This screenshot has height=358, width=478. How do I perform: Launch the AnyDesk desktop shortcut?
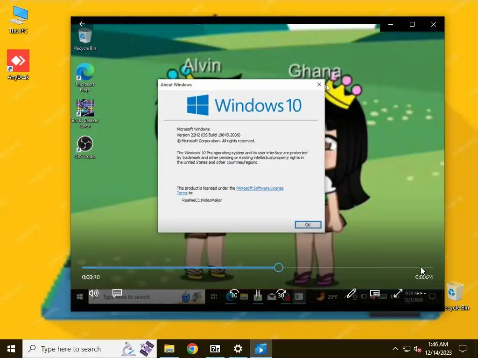pyautogui.click(x=18, y=64)
